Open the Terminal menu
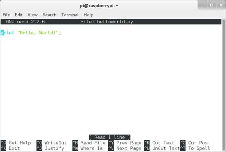This screenshot has height=152, width=226. coord(70,15)
